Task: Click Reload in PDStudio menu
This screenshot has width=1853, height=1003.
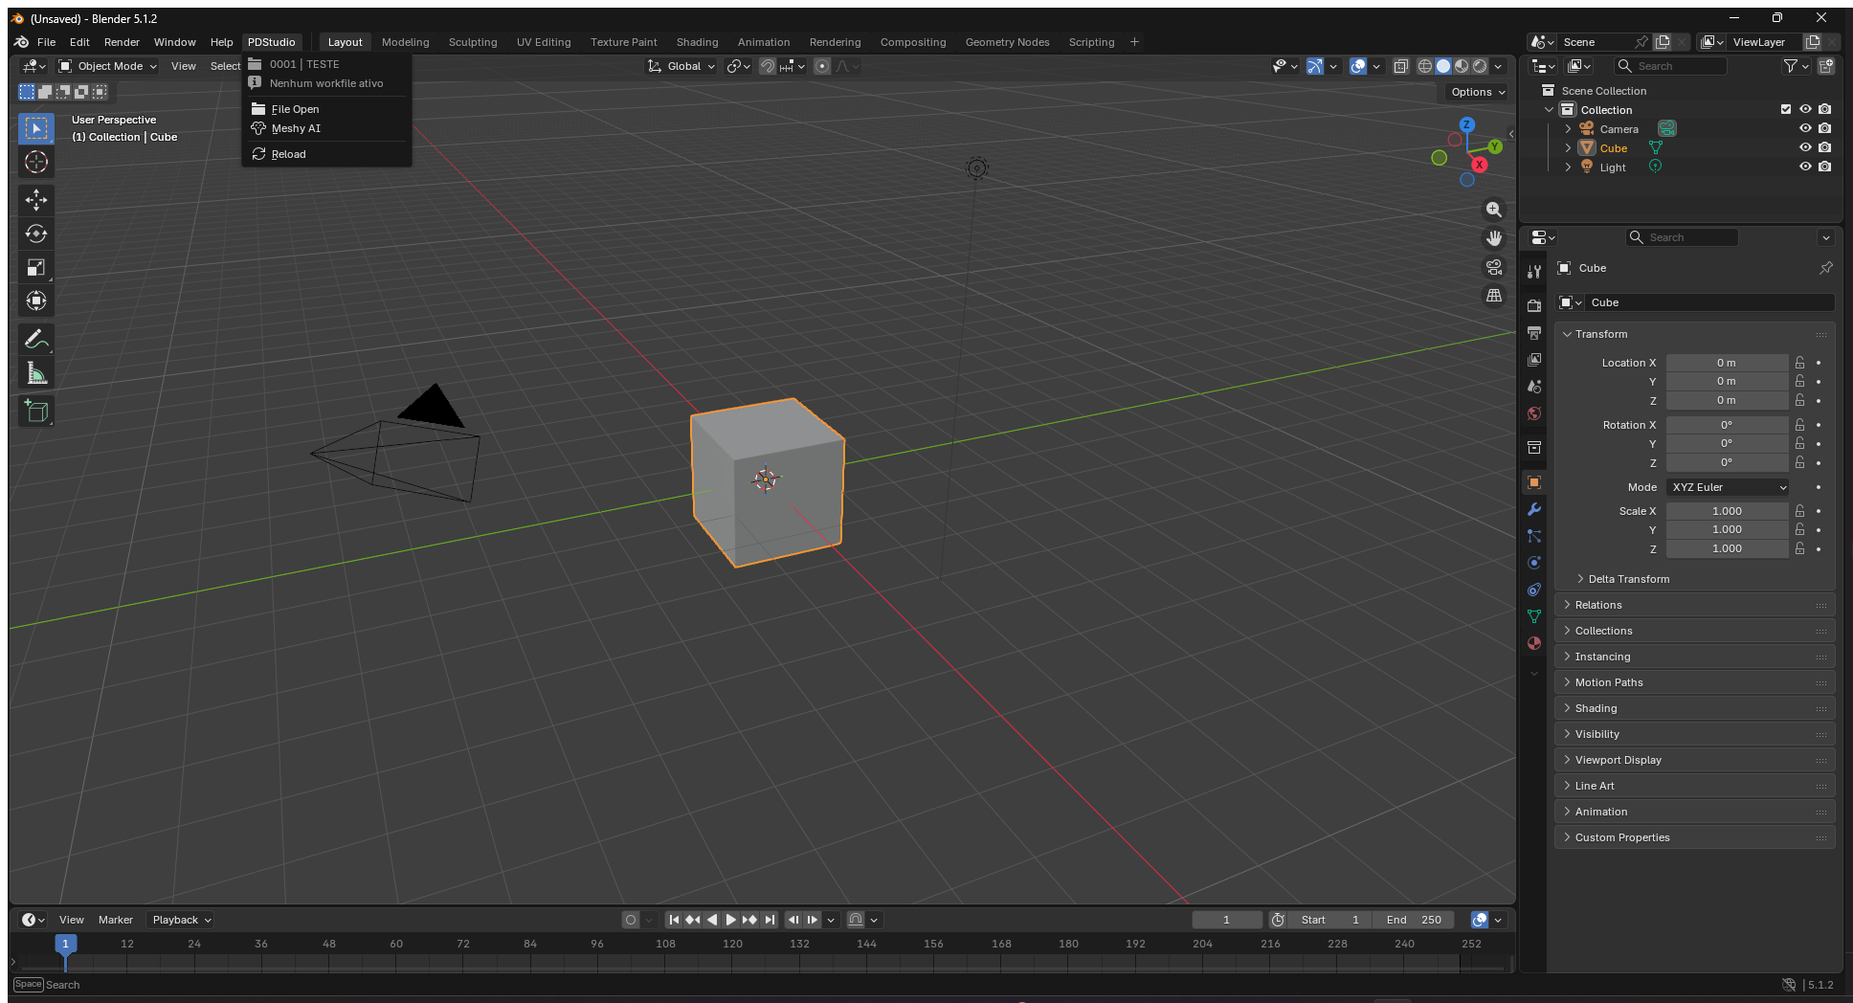Action: (x=326, y=154)
